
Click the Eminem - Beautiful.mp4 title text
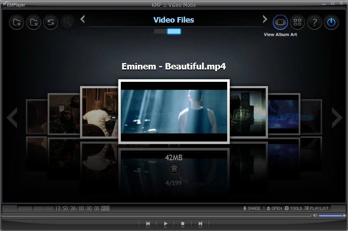[174, 66]
